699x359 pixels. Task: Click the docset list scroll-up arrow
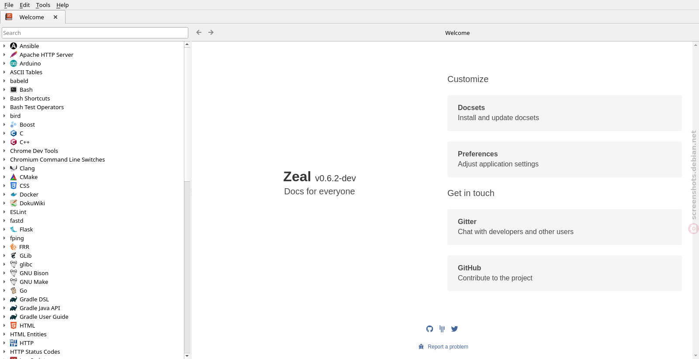(187, 44)
